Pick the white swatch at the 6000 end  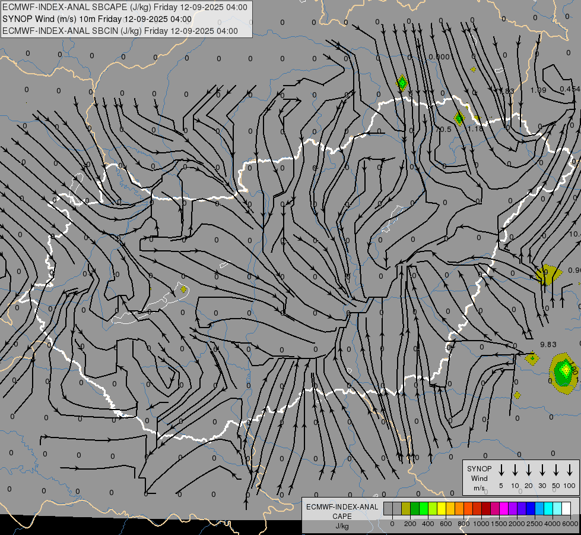[566, 508]
